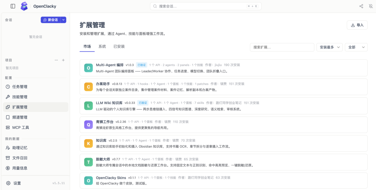Open the 全部 filter dropdown
Screen dimensions: 376x190
pyautogui.click(x=356, y=47)
